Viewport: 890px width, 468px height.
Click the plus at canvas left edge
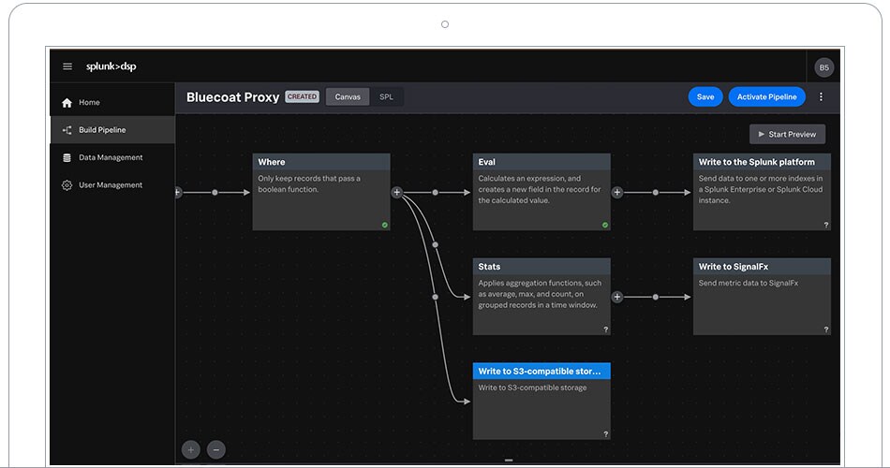click(x=178, y=192)
